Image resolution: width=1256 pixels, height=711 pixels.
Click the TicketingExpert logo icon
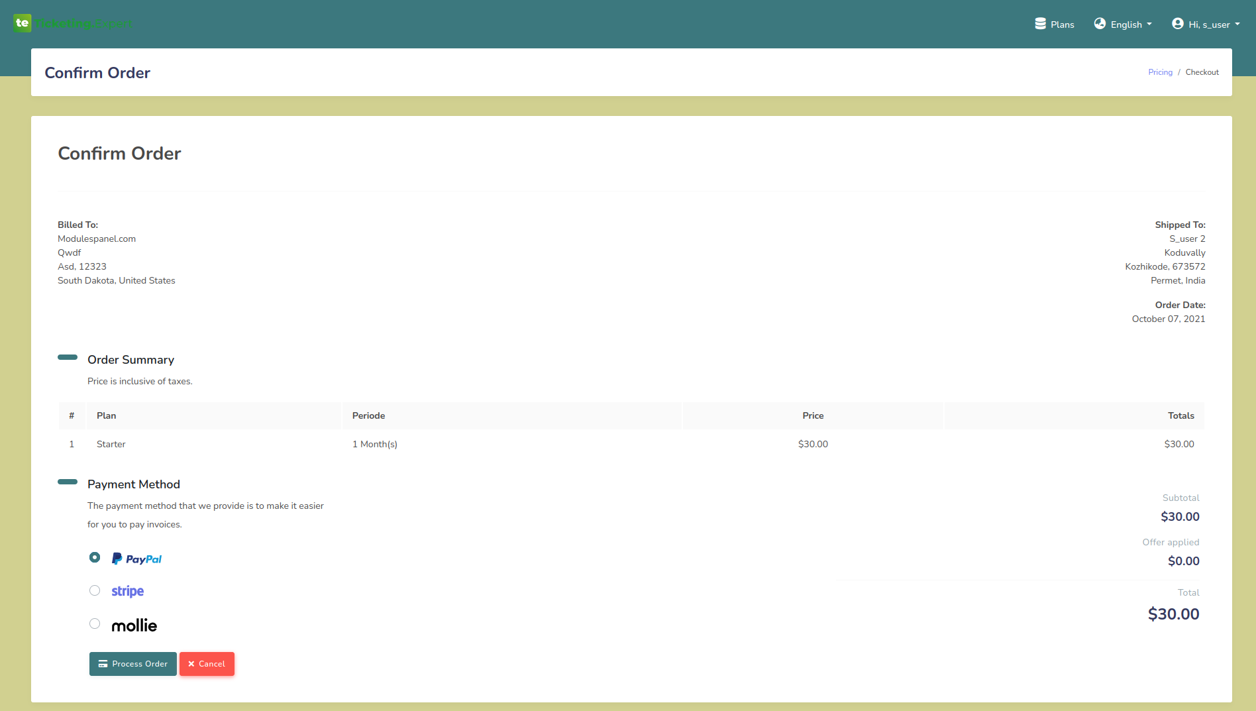[x=22, y=23]
